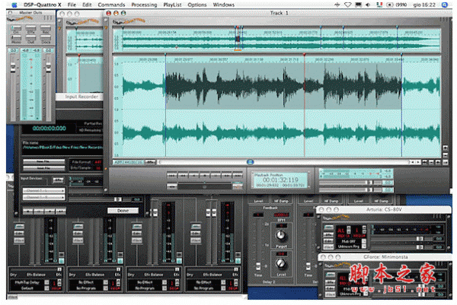Viewport: 457px width, 305px height.
Task: Click the top lit button in Arturia CS-80V
Action: point(329,227)
